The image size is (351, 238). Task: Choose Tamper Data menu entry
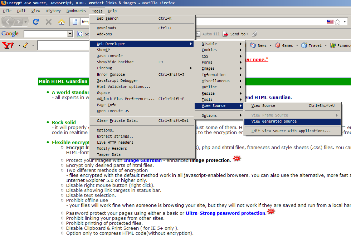click(x=142, y=154)
